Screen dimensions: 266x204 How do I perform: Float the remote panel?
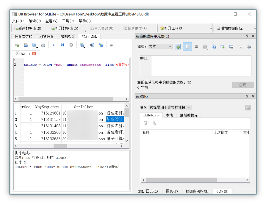pyautogui.click(x=247, y=96)
